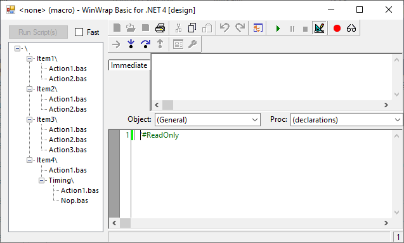Select Action1.bas under Item3
Image resolution: width=404 pixels, height=243 pixels.
point(68,129)
